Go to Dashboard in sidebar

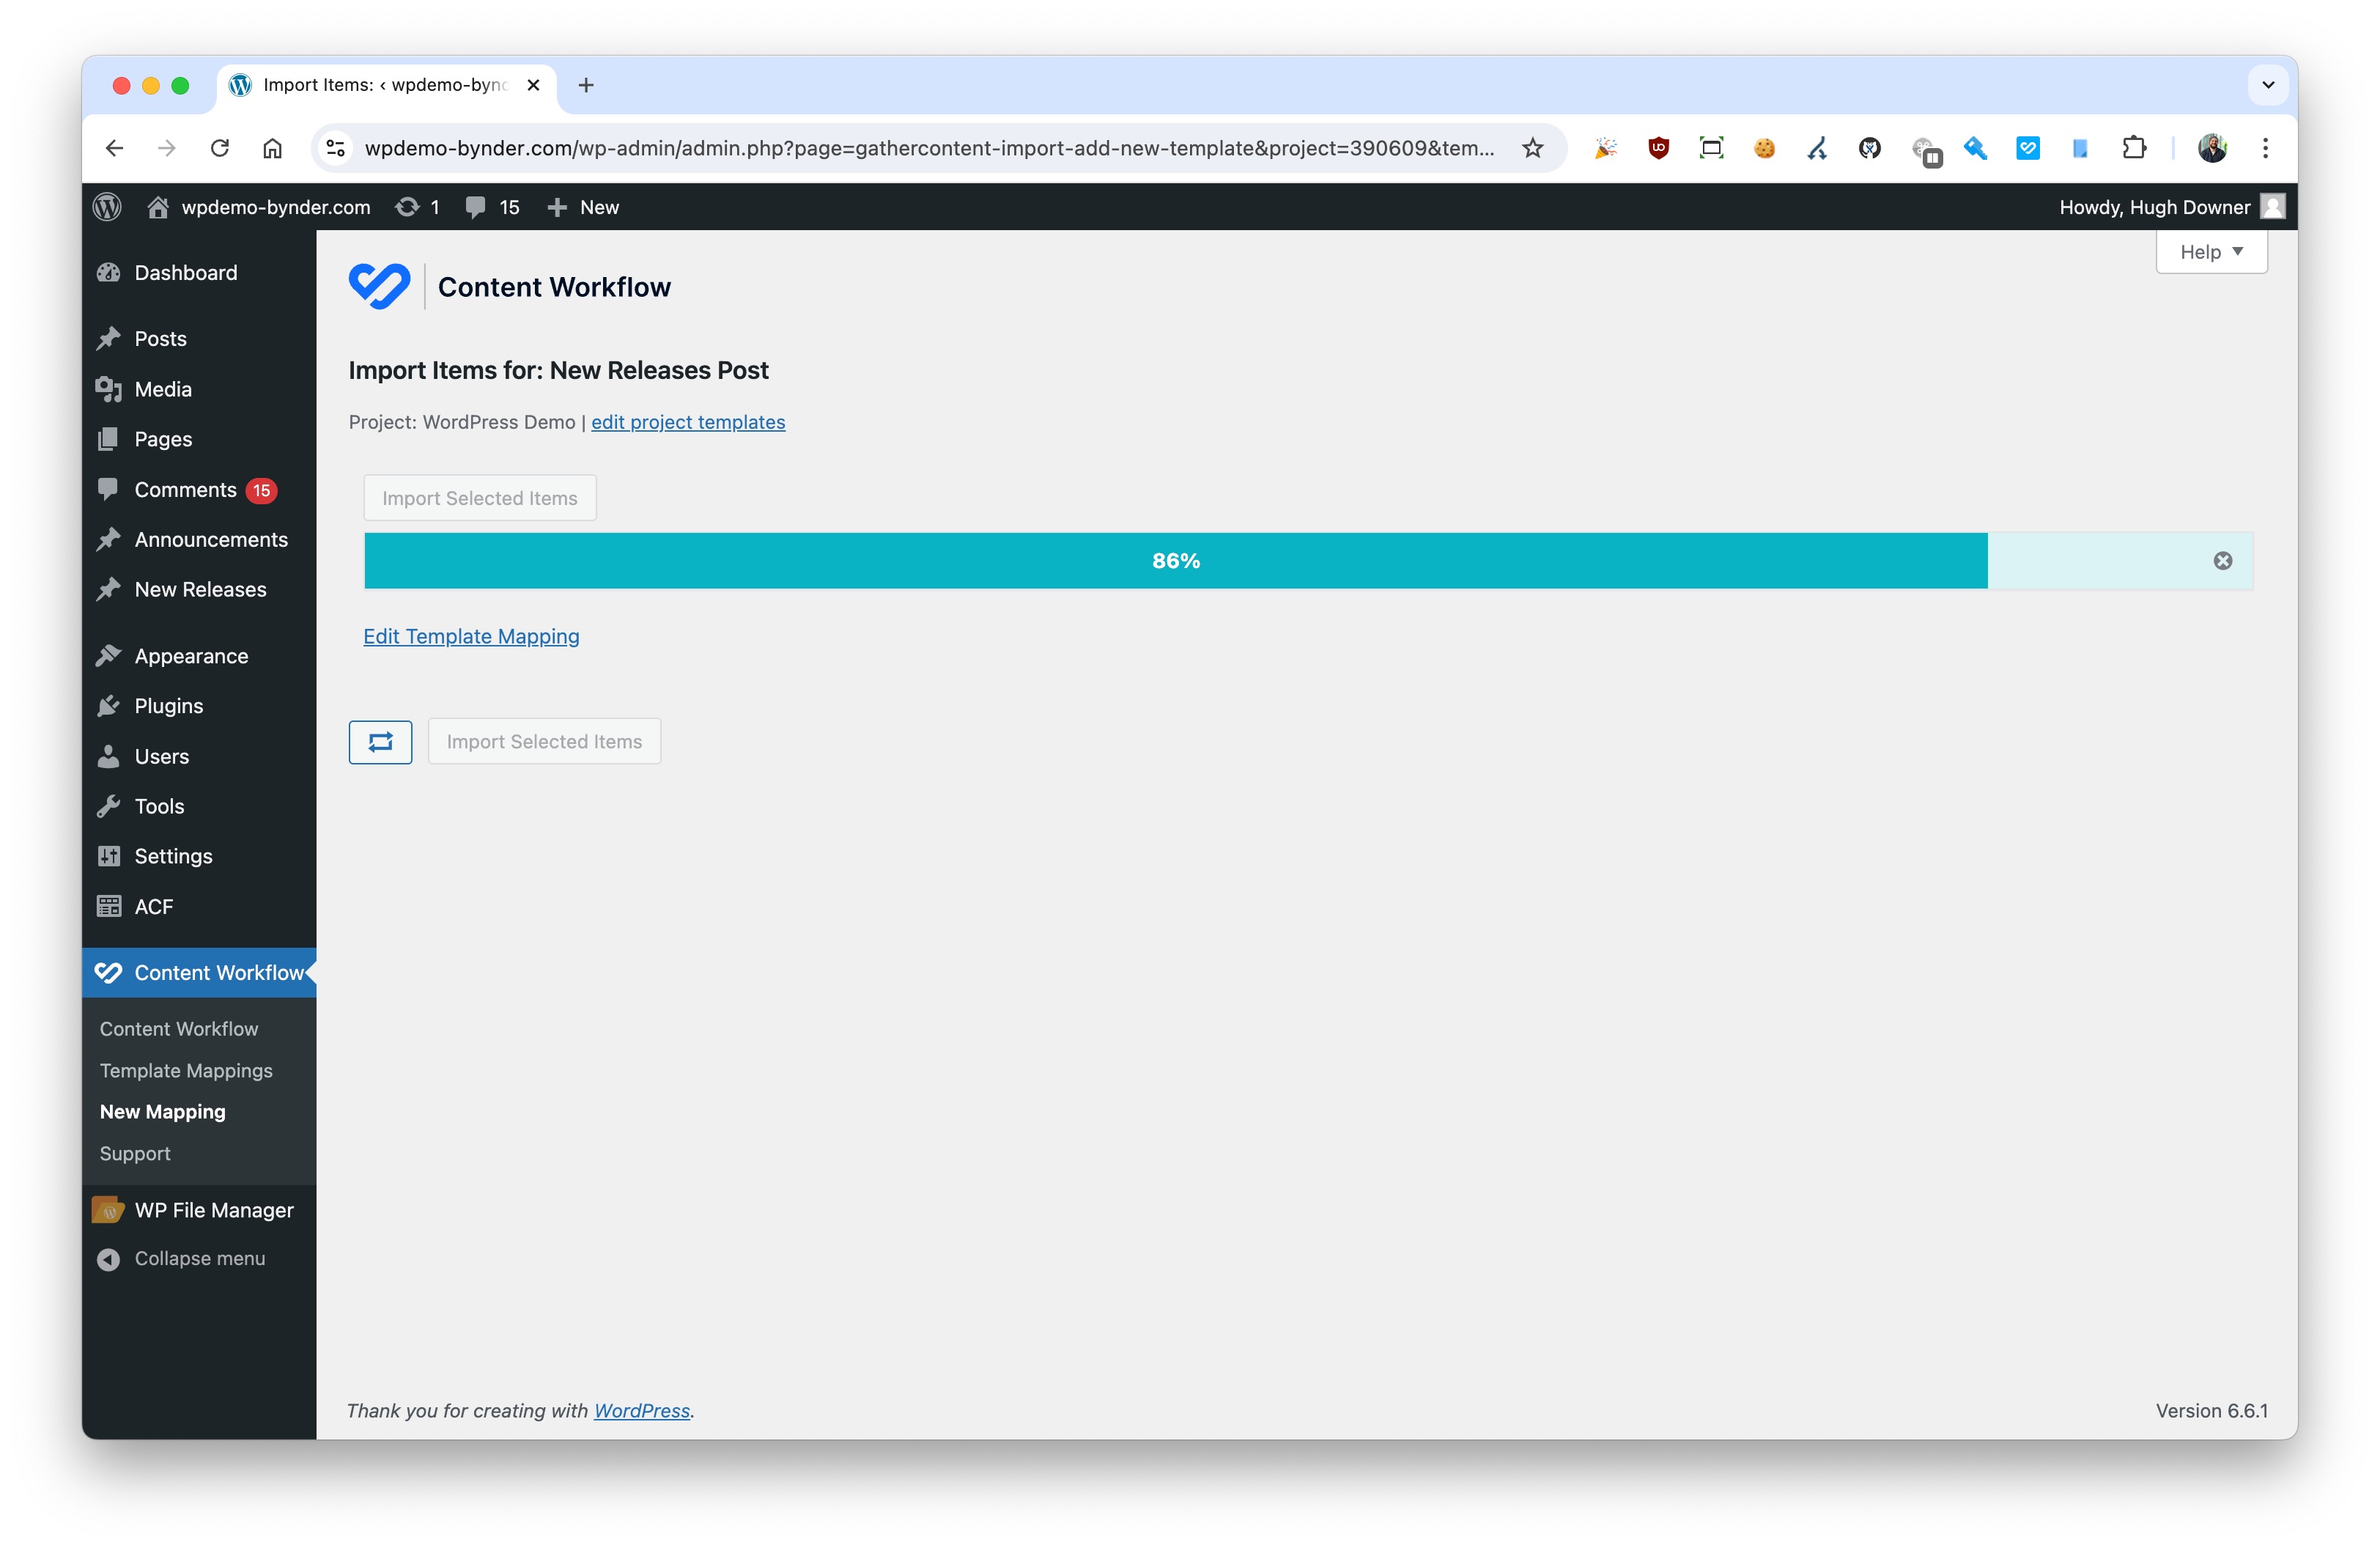(x=199, y=273)
